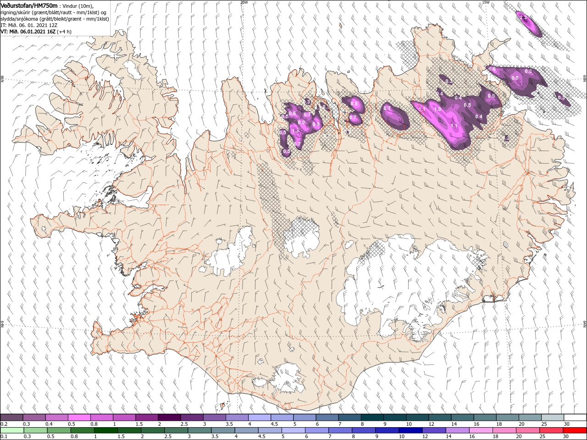This screenshot has width=587, height=440.
Task: Click the upper legend swatch between 14 and 16
Action: [x=462, y=418]
